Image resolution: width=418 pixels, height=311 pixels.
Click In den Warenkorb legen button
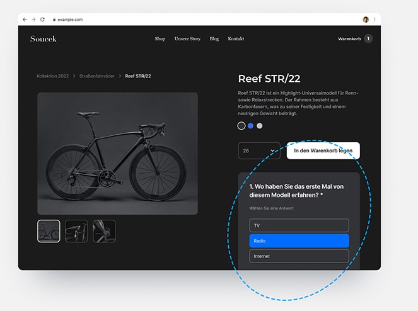[323, 150]
